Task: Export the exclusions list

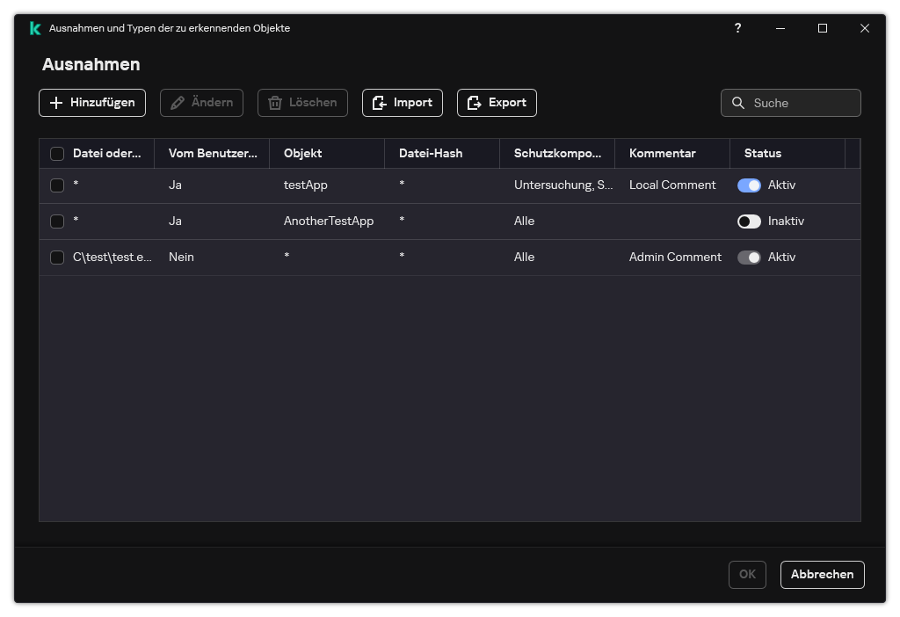Action: coord(497,103)
